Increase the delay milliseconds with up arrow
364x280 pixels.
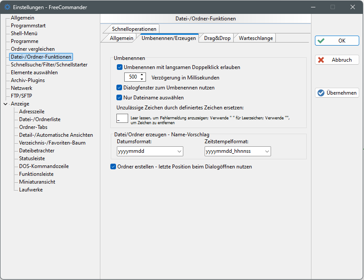click(142, 75)
